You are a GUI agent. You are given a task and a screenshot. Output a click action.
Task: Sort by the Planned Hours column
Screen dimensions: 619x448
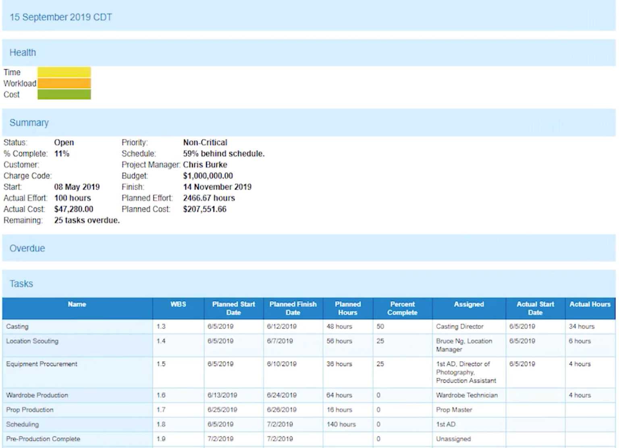(x=347, y=308)
